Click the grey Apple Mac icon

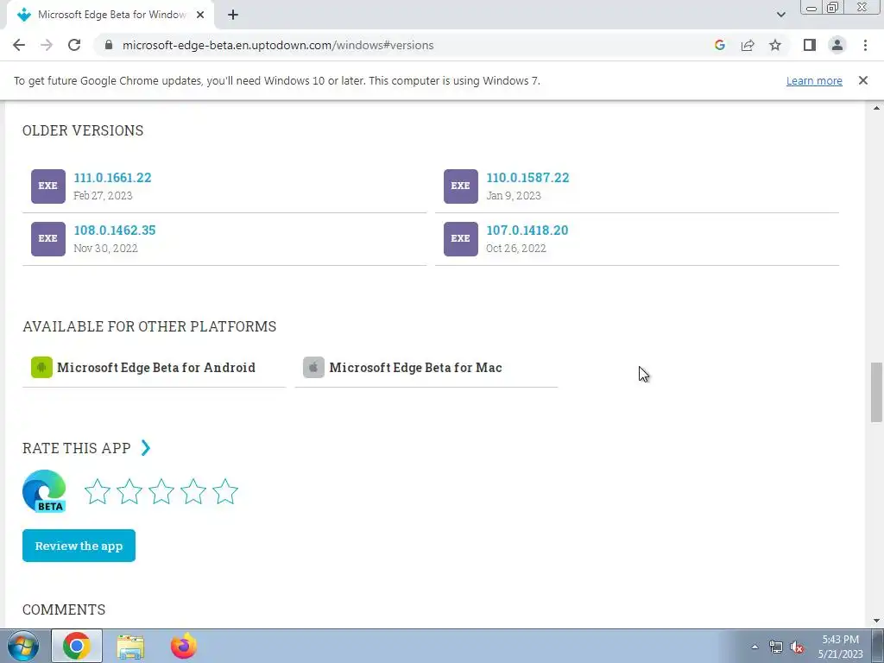[x=313, y=368]
